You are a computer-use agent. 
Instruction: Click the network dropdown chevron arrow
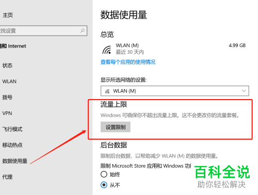tap(244, 91)
